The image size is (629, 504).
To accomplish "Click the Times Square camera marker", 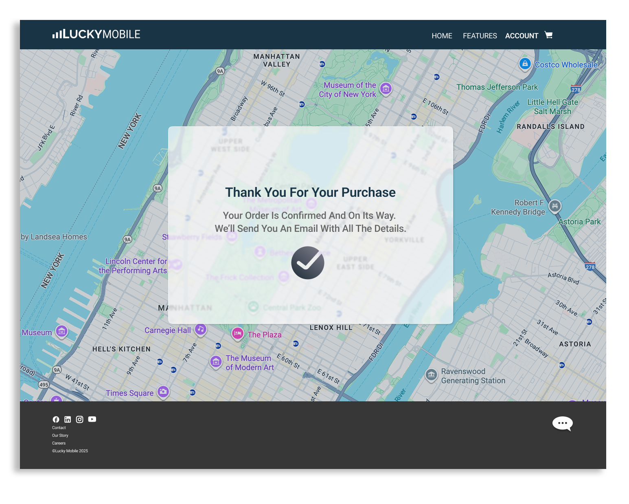I will pyautogui.click(x=163, y=392).
